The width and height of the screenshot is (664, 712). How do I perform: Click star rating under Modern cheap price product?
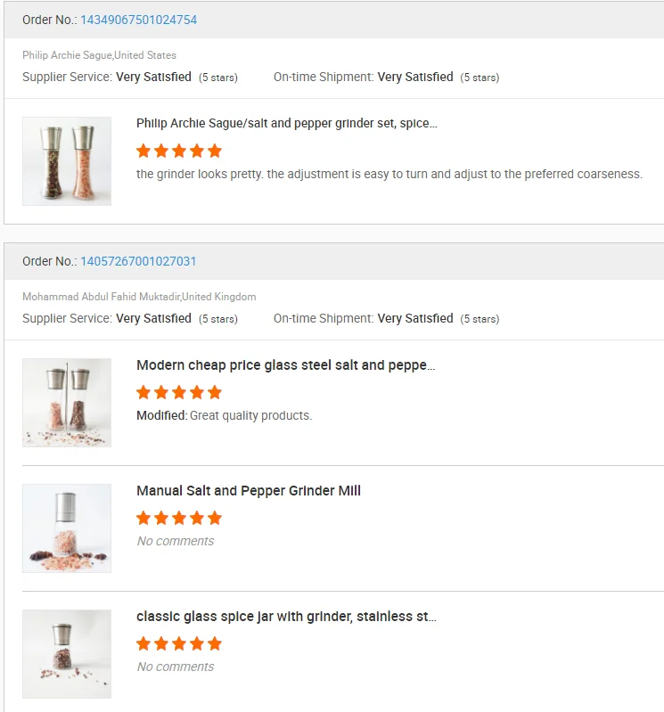click(178, 392)
